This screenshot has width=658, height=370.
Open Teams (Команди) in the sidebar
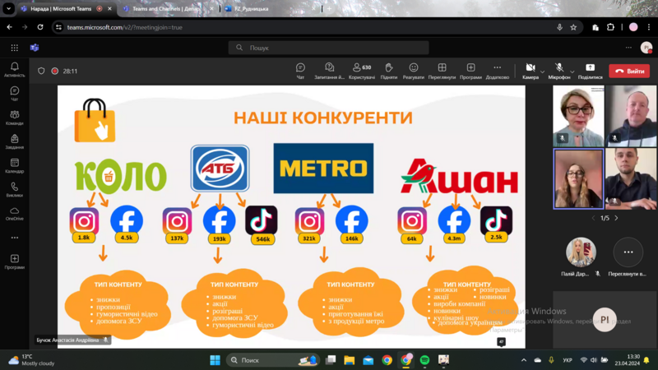[15, 118]
